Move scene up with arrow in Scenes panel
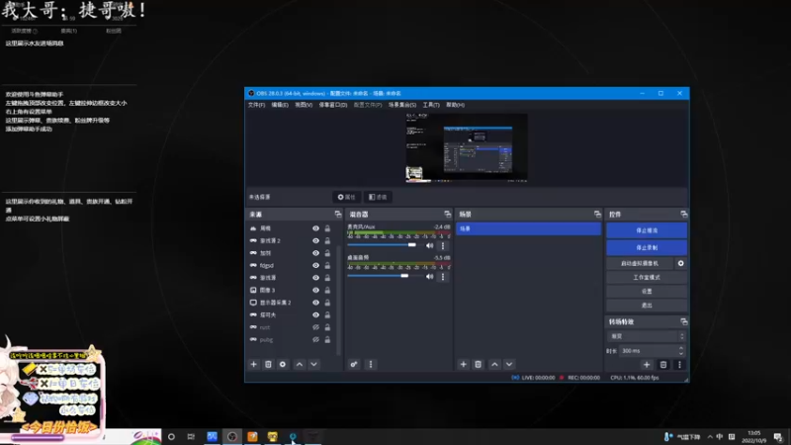This screenshot has width=791, height=445. coord(495,364)
